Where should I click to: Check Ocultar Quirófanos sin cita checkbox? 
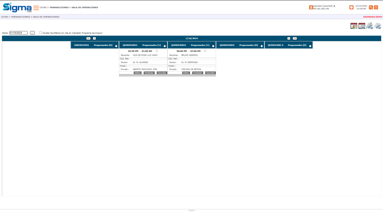(40, 32)
